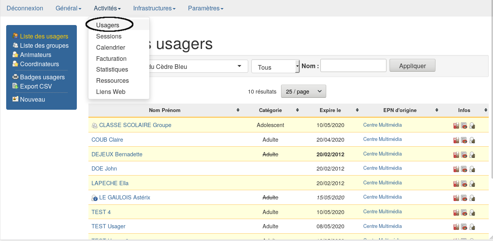The image size is (493, 241).
Task: Sort the table by the Expire le column
Action: pos(330,110)
